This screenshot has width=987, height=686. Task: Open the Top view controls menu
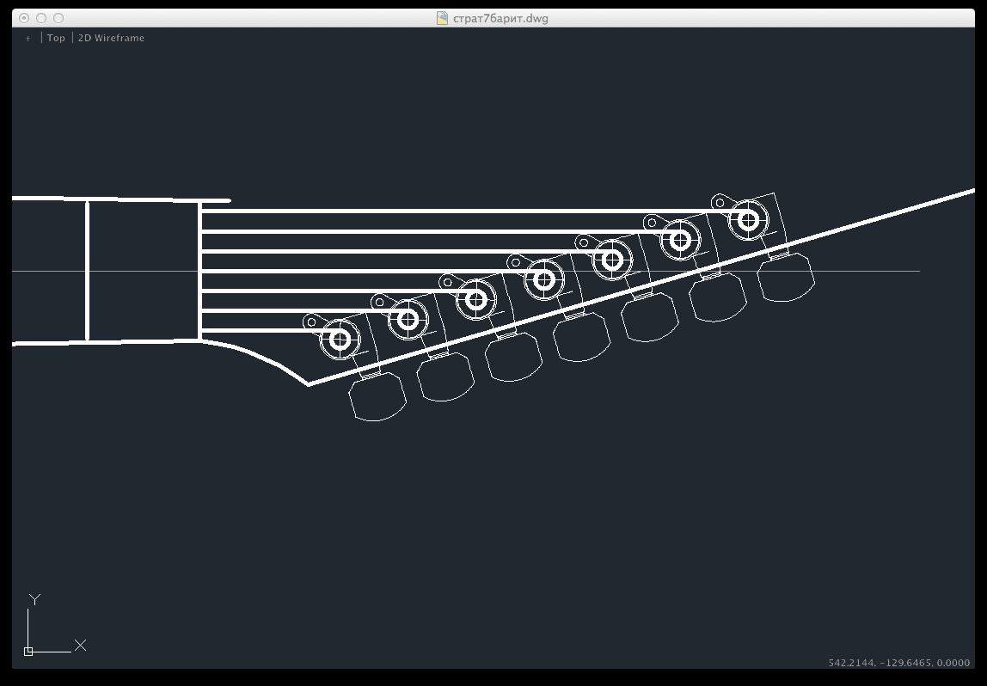(x=56, y=38)
